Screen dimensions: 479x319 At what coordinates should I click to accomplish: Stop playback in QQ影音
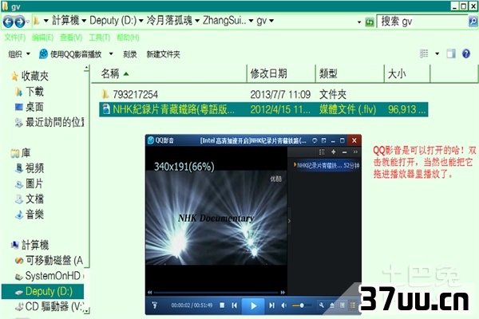[222, 305]
